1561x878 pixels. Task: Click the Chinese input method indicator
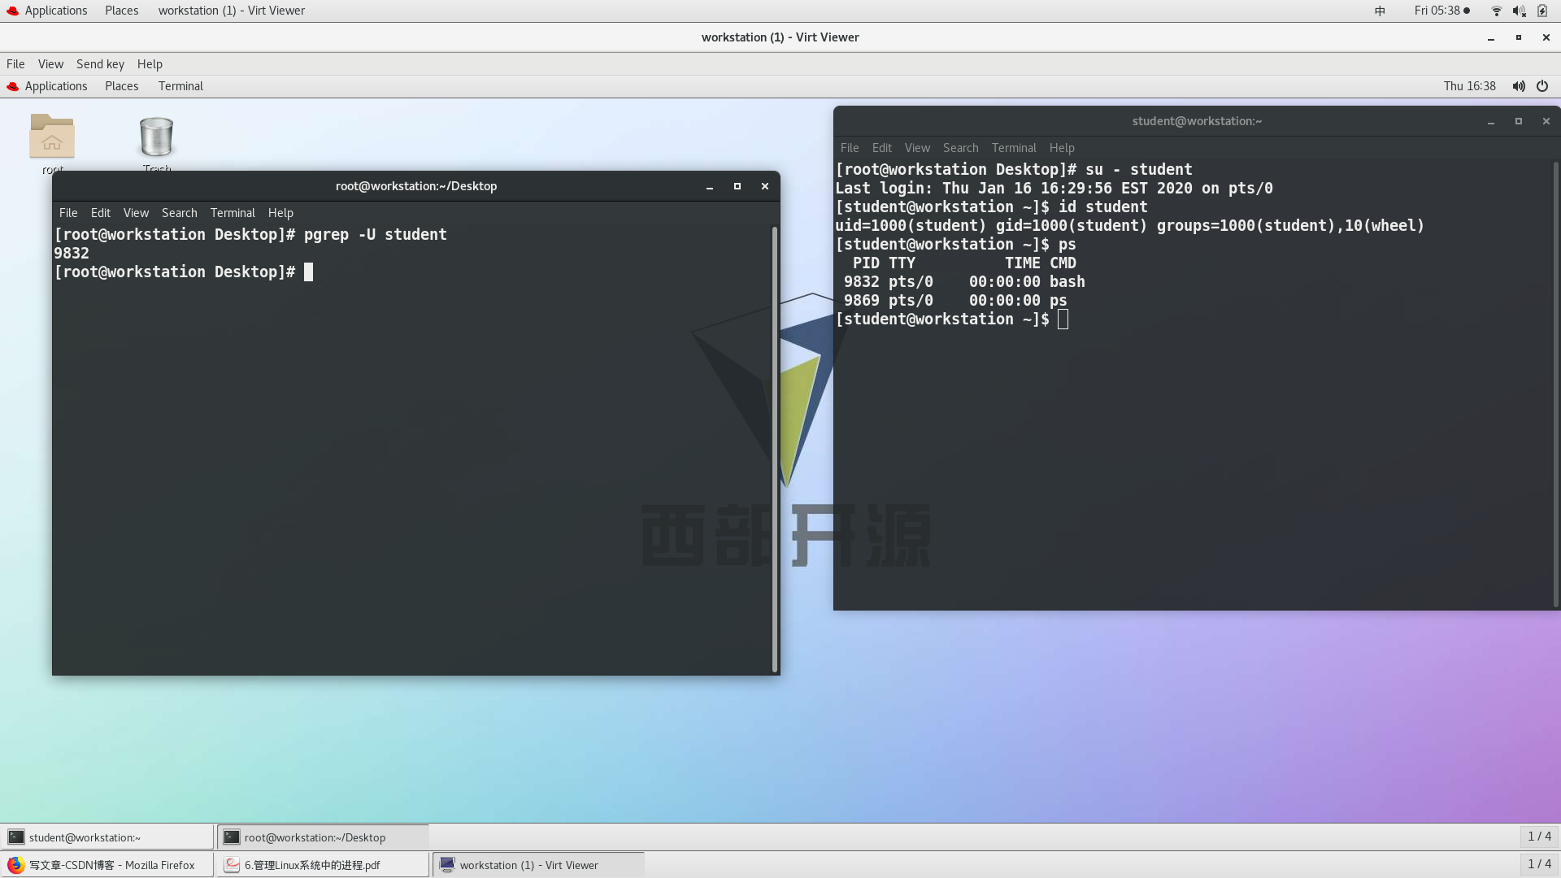pyautogui.click(x=1380, y=11)
